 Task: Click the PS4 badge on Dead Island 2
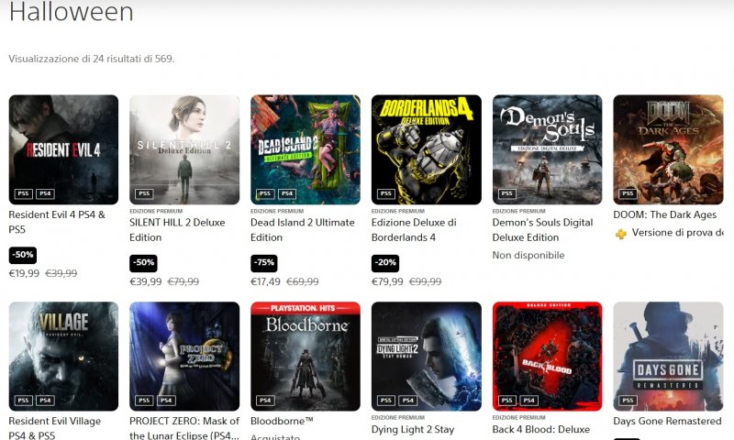click(x=287, y=193)
